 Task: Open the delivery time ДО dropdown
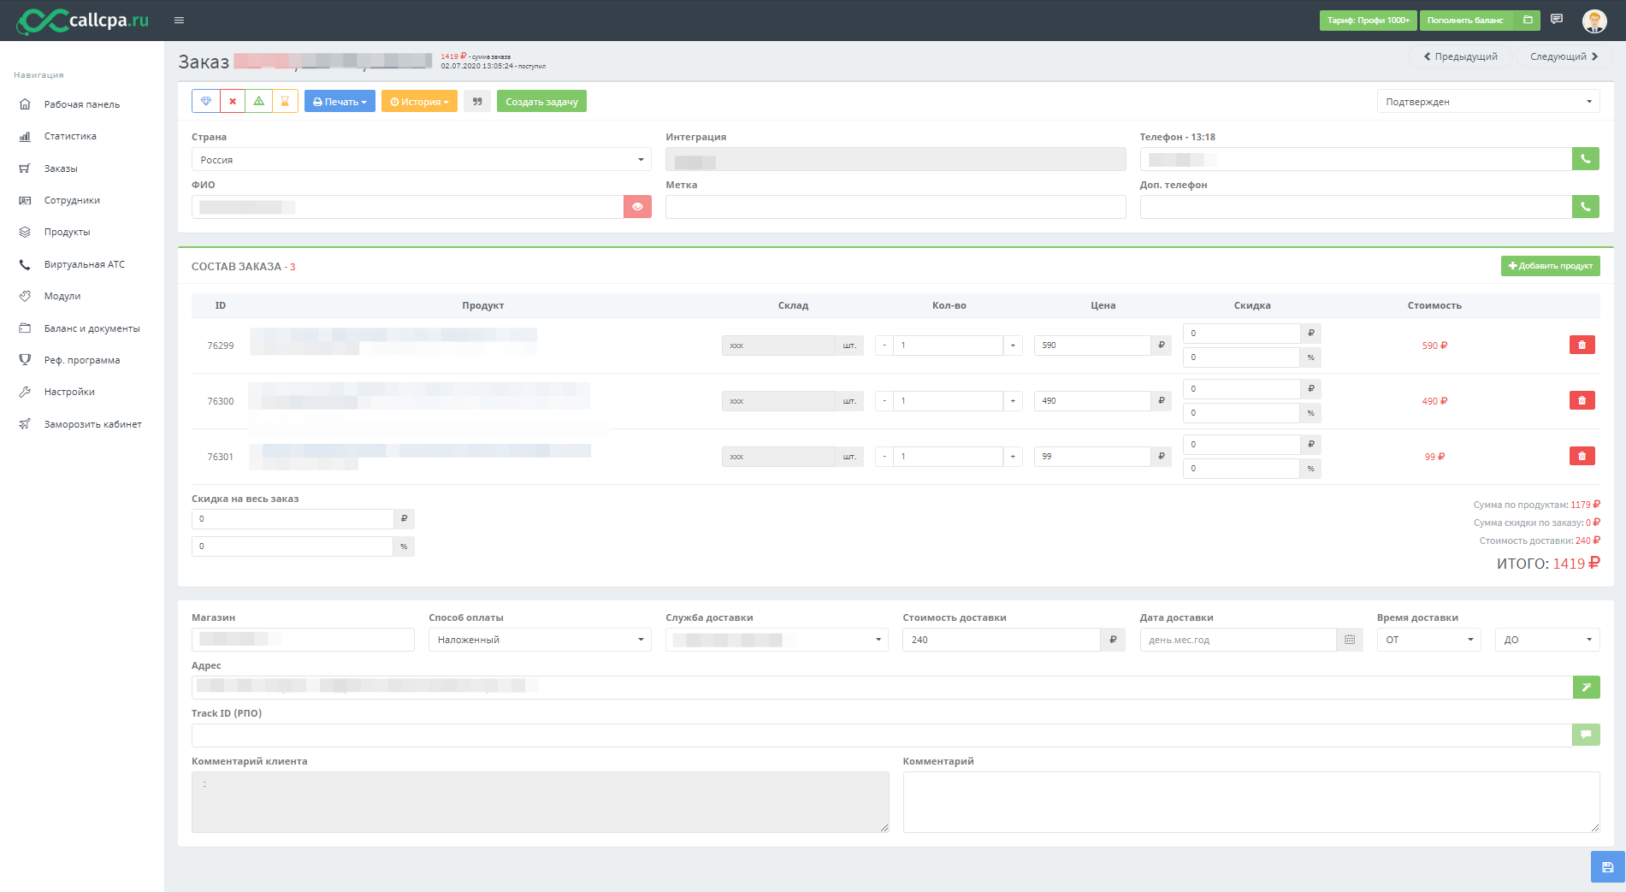click(x=1547, y=640)
